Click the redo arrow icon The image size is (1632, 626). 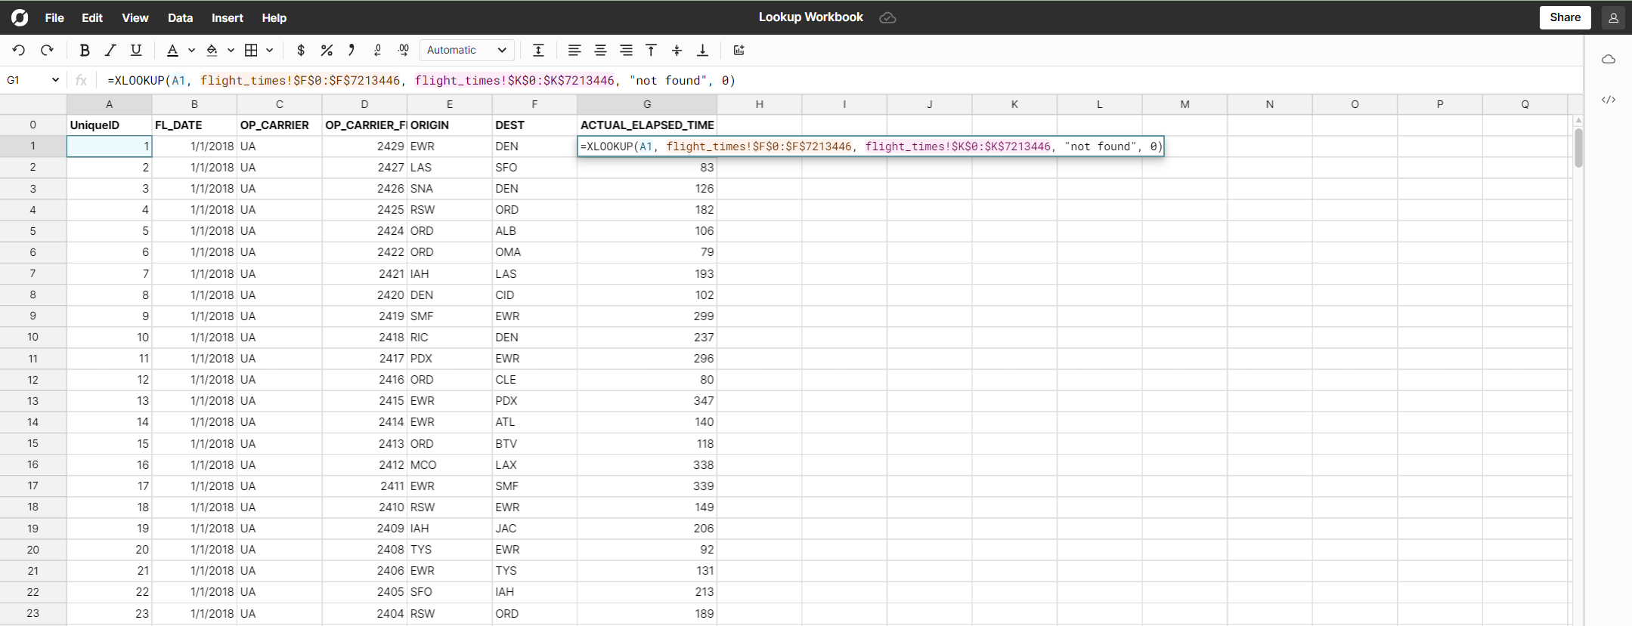tap(47, 51)
